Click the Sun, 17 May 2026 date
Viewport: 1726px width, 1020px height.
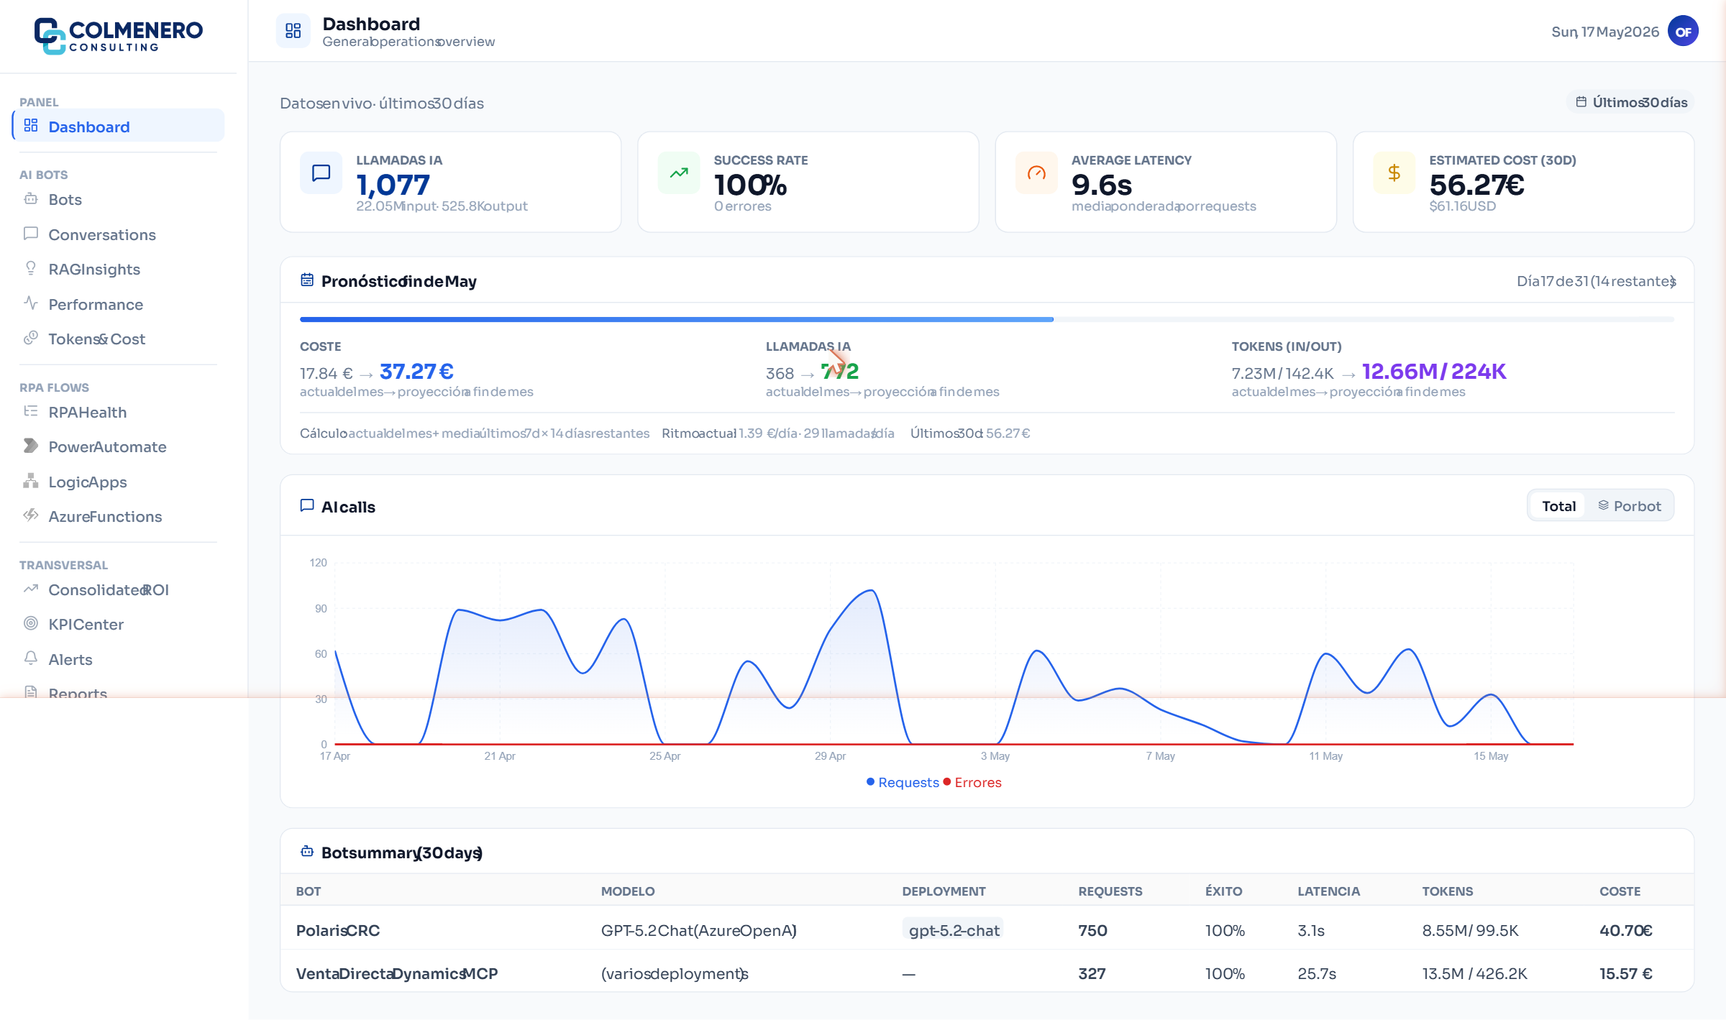(x=1605, y=32)
